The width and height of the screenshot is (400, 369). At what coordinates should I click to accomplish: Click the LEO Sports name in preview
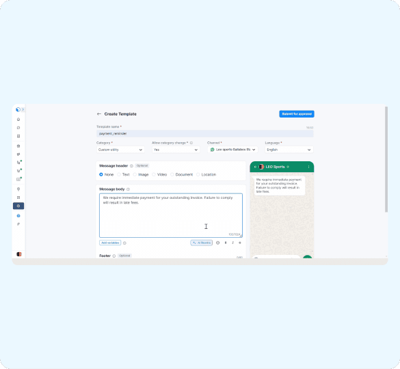(x=275, y=167)
